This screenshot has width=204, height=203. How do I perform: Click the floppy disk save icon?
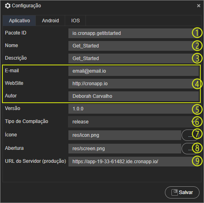(x=174, y=192)
